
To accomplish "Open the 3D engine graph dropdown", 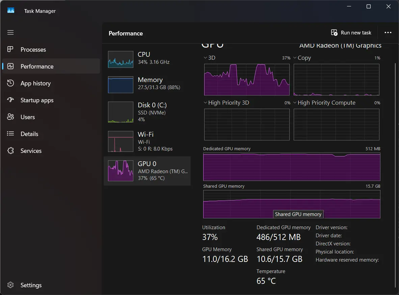I will [x=206, y=58].
